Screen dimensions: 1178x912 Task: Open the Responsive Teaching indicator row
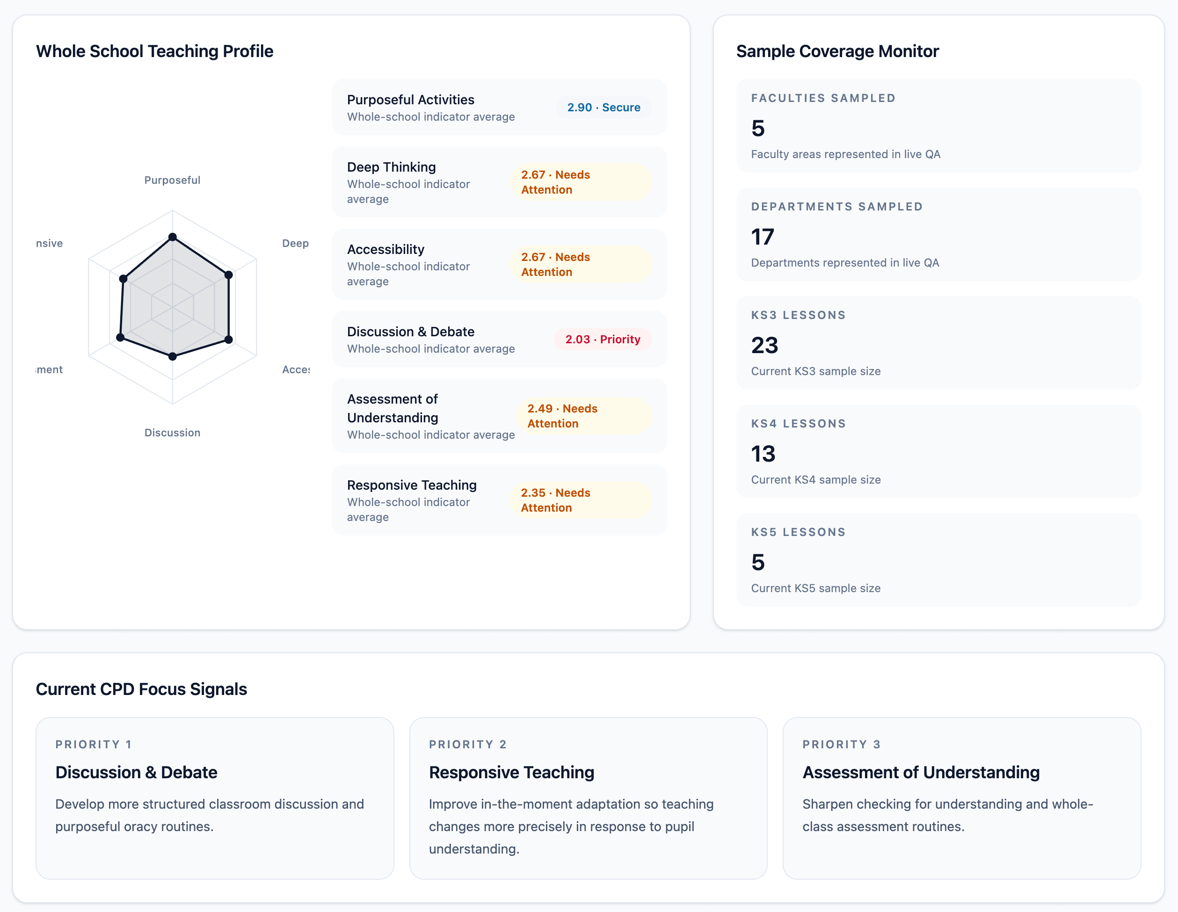click(500, 500)
